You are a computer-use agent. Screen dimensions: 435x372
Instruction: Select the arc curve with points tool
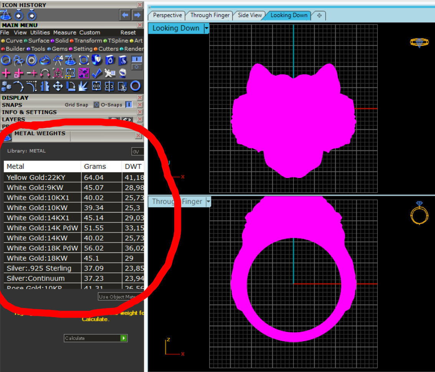tap(18, 86)
